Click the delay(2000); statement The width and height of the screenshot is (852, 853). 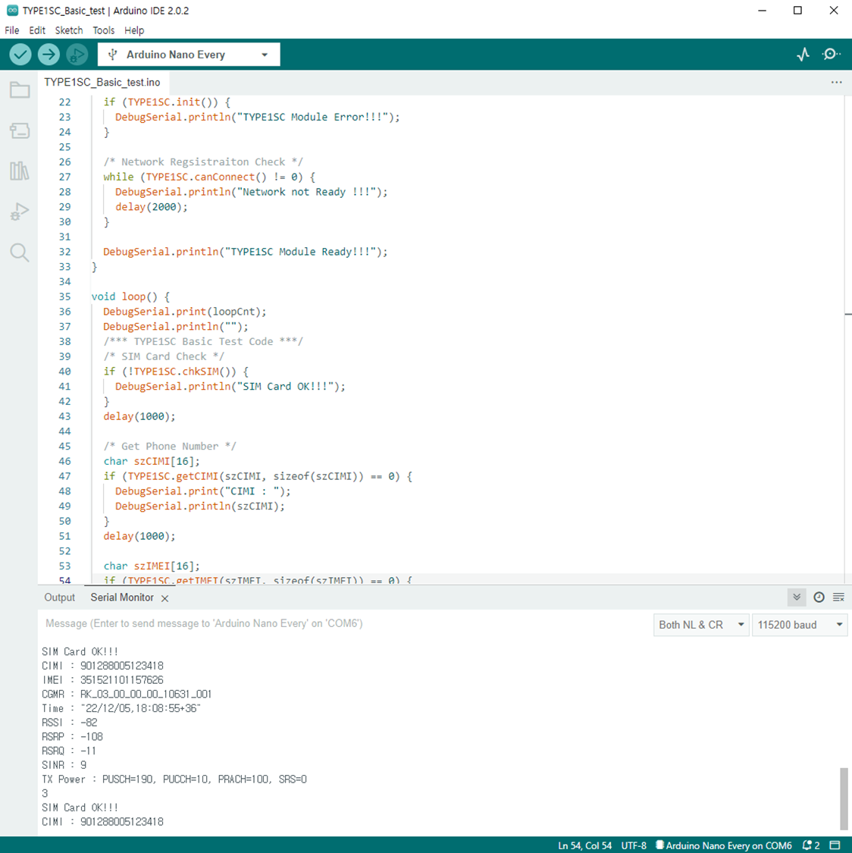(x=151, y=207)
